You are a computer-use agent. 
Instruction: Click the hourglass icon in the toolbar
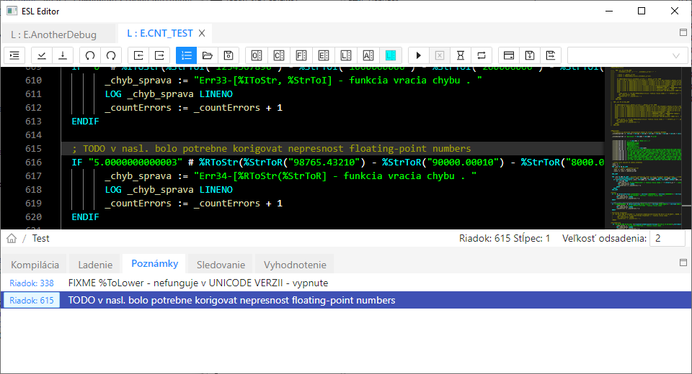tap(461, 55)
